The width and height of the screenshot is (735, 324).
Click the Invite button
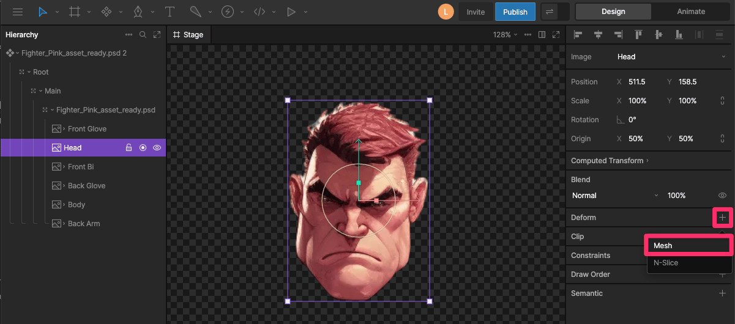pyautogui.click(x=476, y=12)
